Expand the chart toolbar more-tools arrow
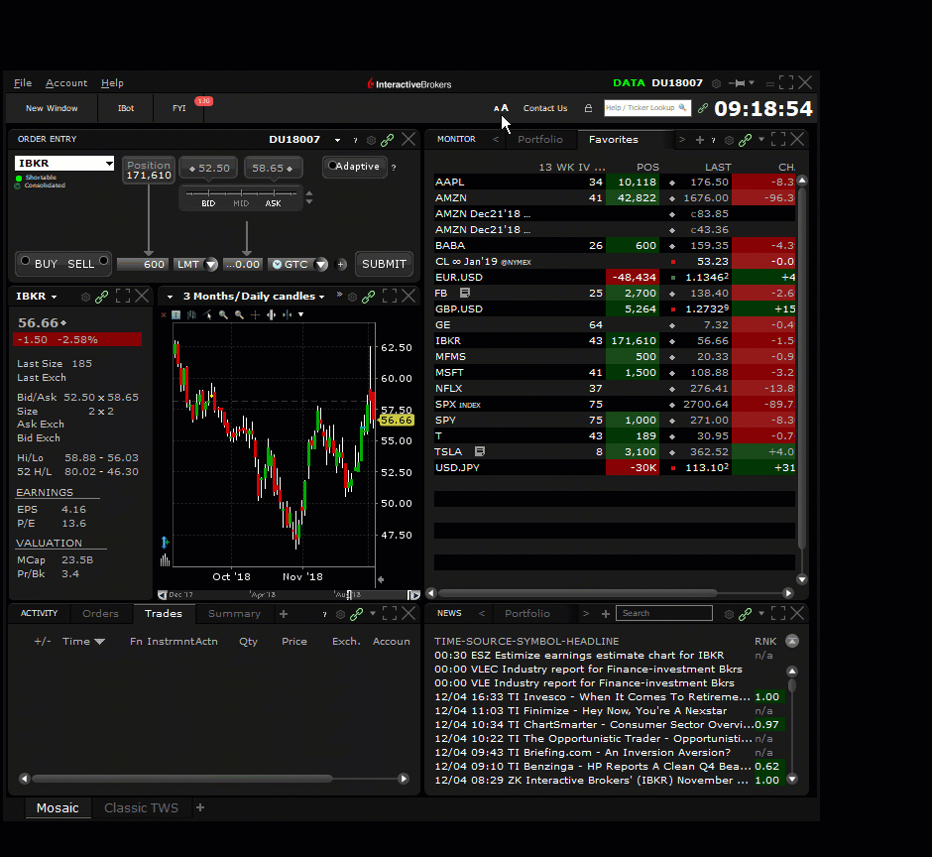This screenshot has width=932, height=857. 300,314
